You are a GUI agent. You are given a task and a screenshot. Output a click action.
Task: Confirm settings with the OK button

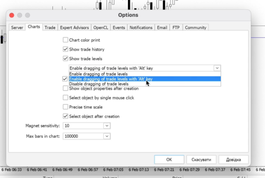(x=169, y=160)
